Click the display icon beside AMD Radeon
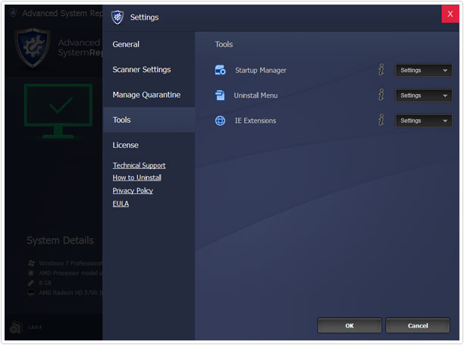Image resolution: width=464 pixels, height=345 pixels. pos(31,293)
